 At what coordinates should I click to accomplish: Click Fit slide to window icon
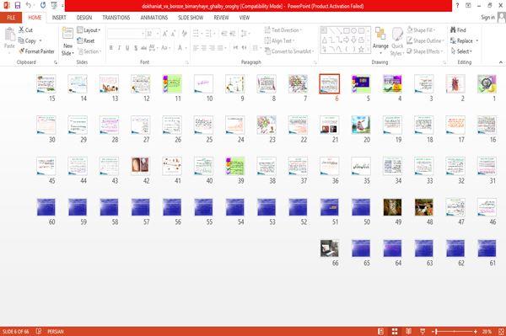[501, 331]
